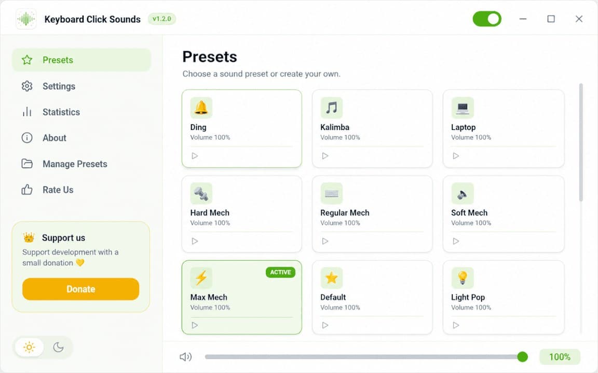The image size is (598, 373).
Task: Click Default preset Volume 100% text
Action: (340, 308)
